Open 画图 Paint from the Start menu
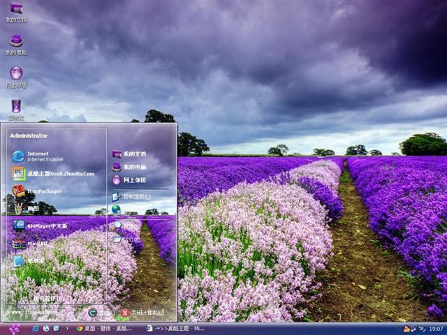Image resolution: width=447 pixels, height=335 pixels. click(26, 209)
